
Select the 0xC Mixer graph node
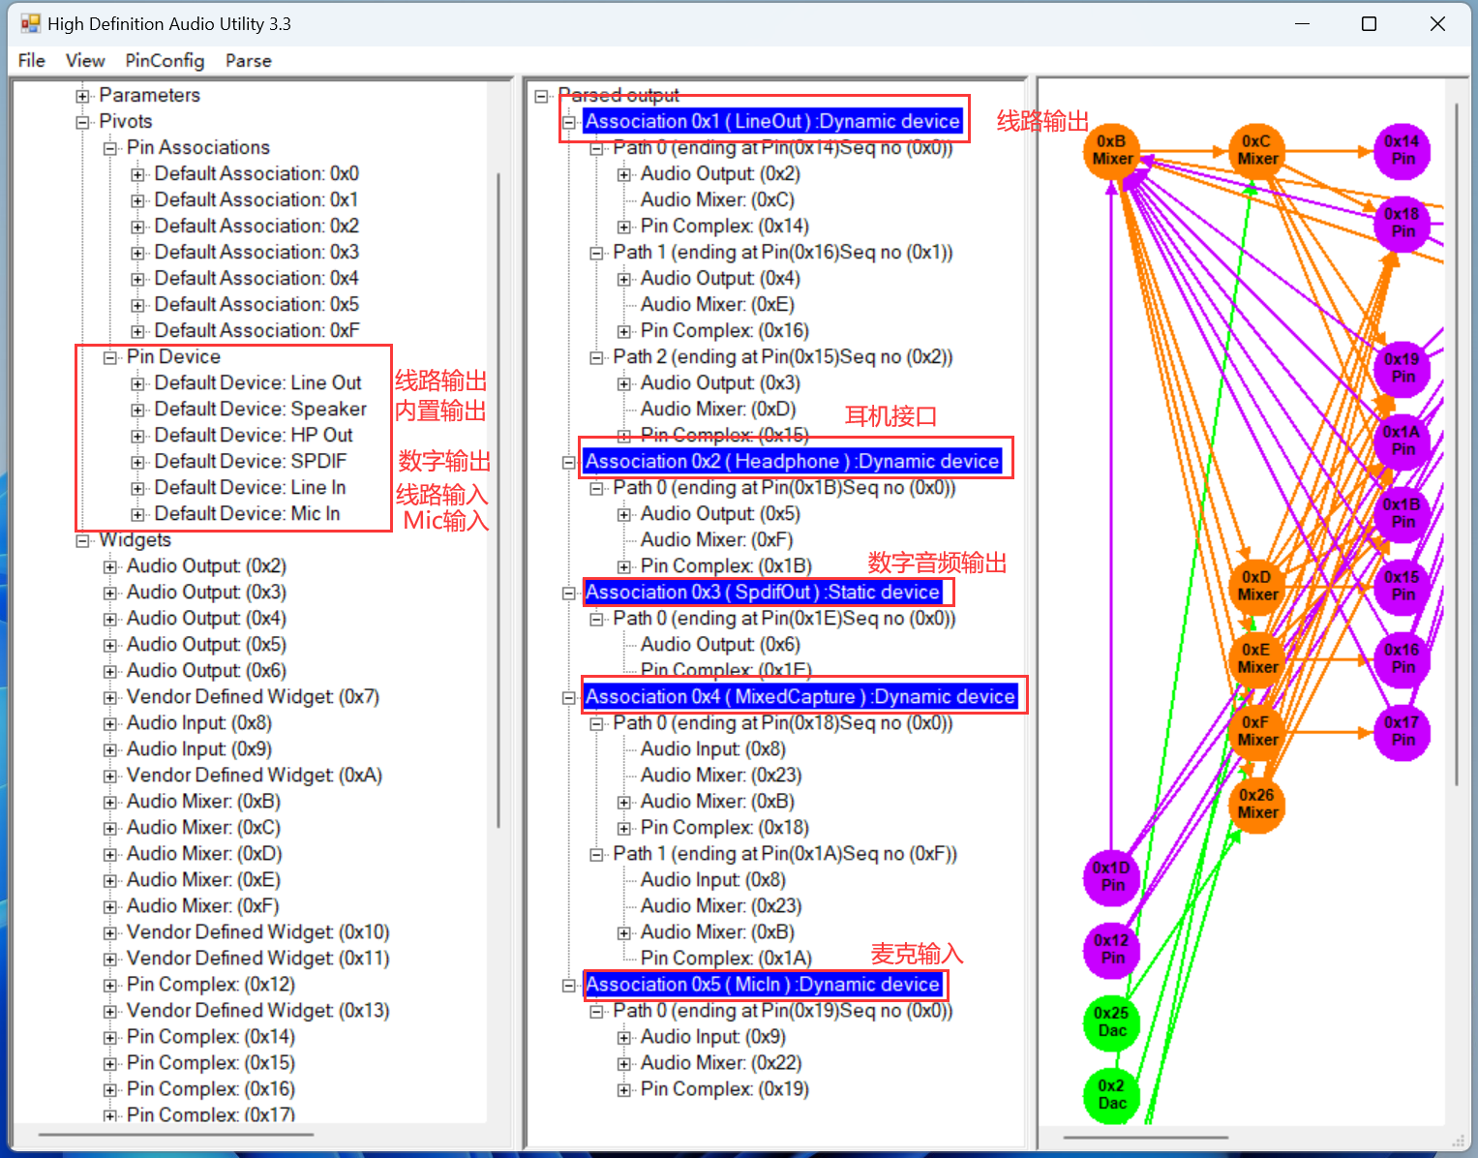(1257, 151)
